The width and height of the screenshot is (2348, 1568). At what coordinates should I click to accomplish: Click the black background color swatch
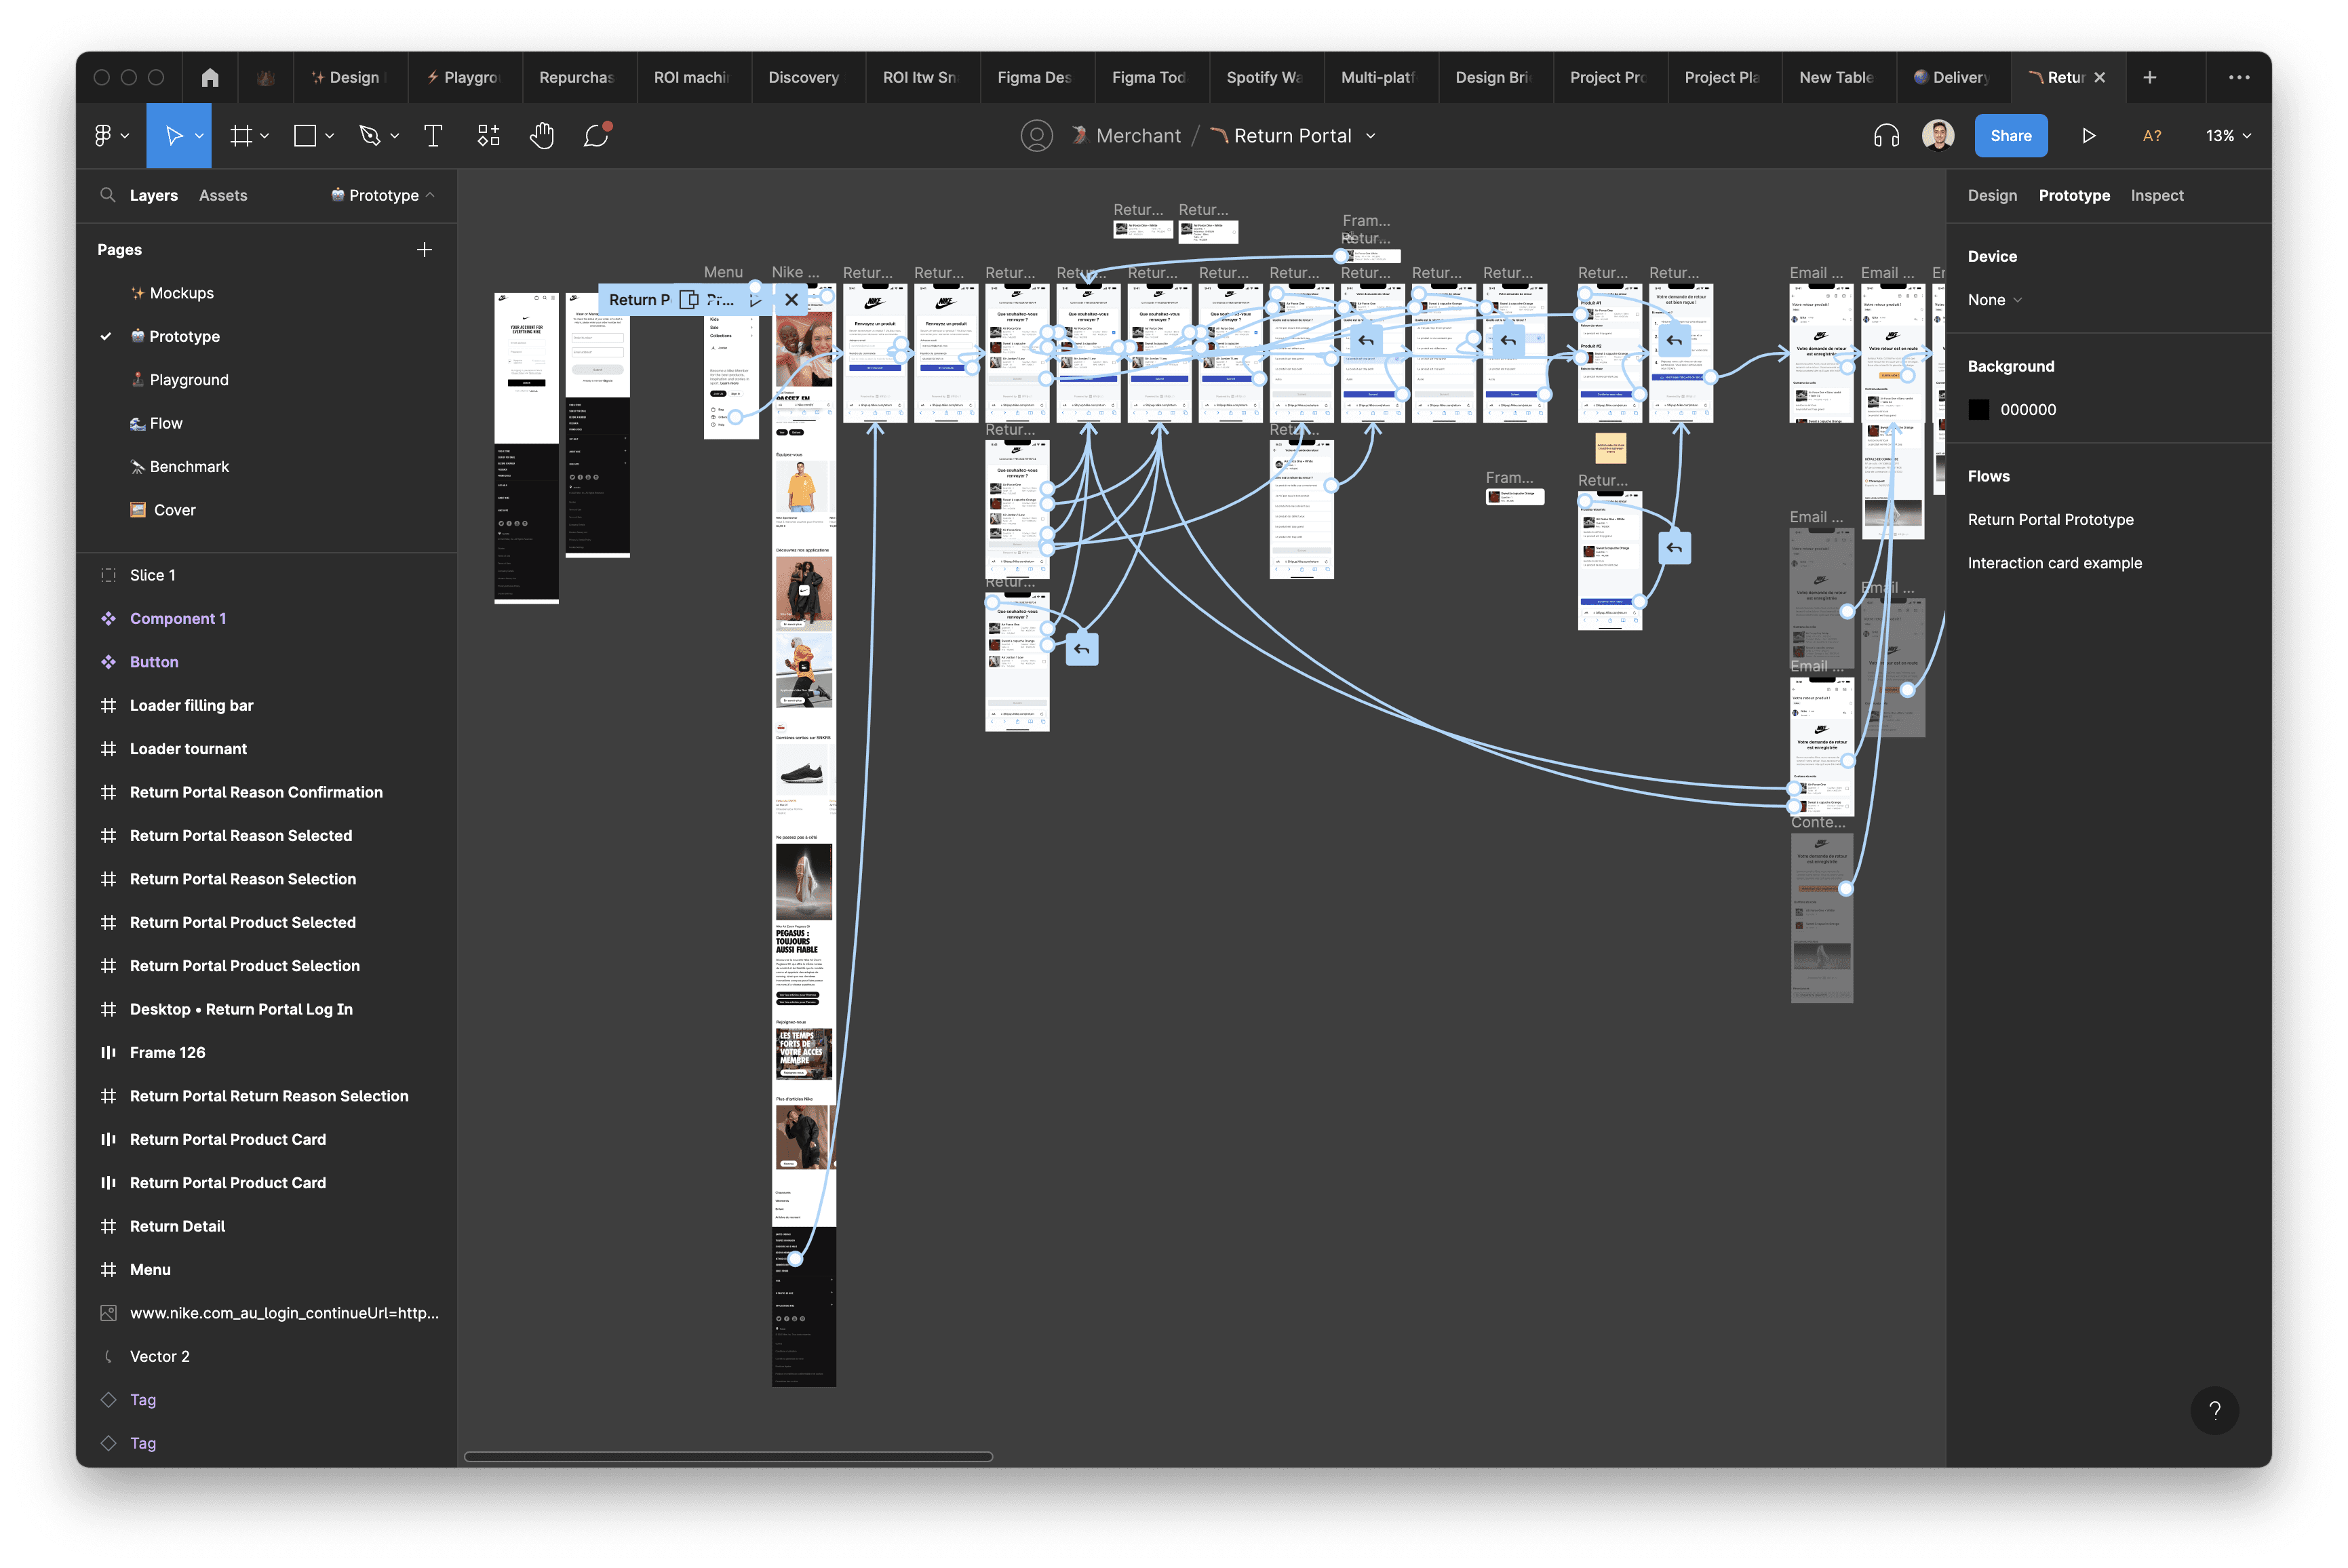1979,410
